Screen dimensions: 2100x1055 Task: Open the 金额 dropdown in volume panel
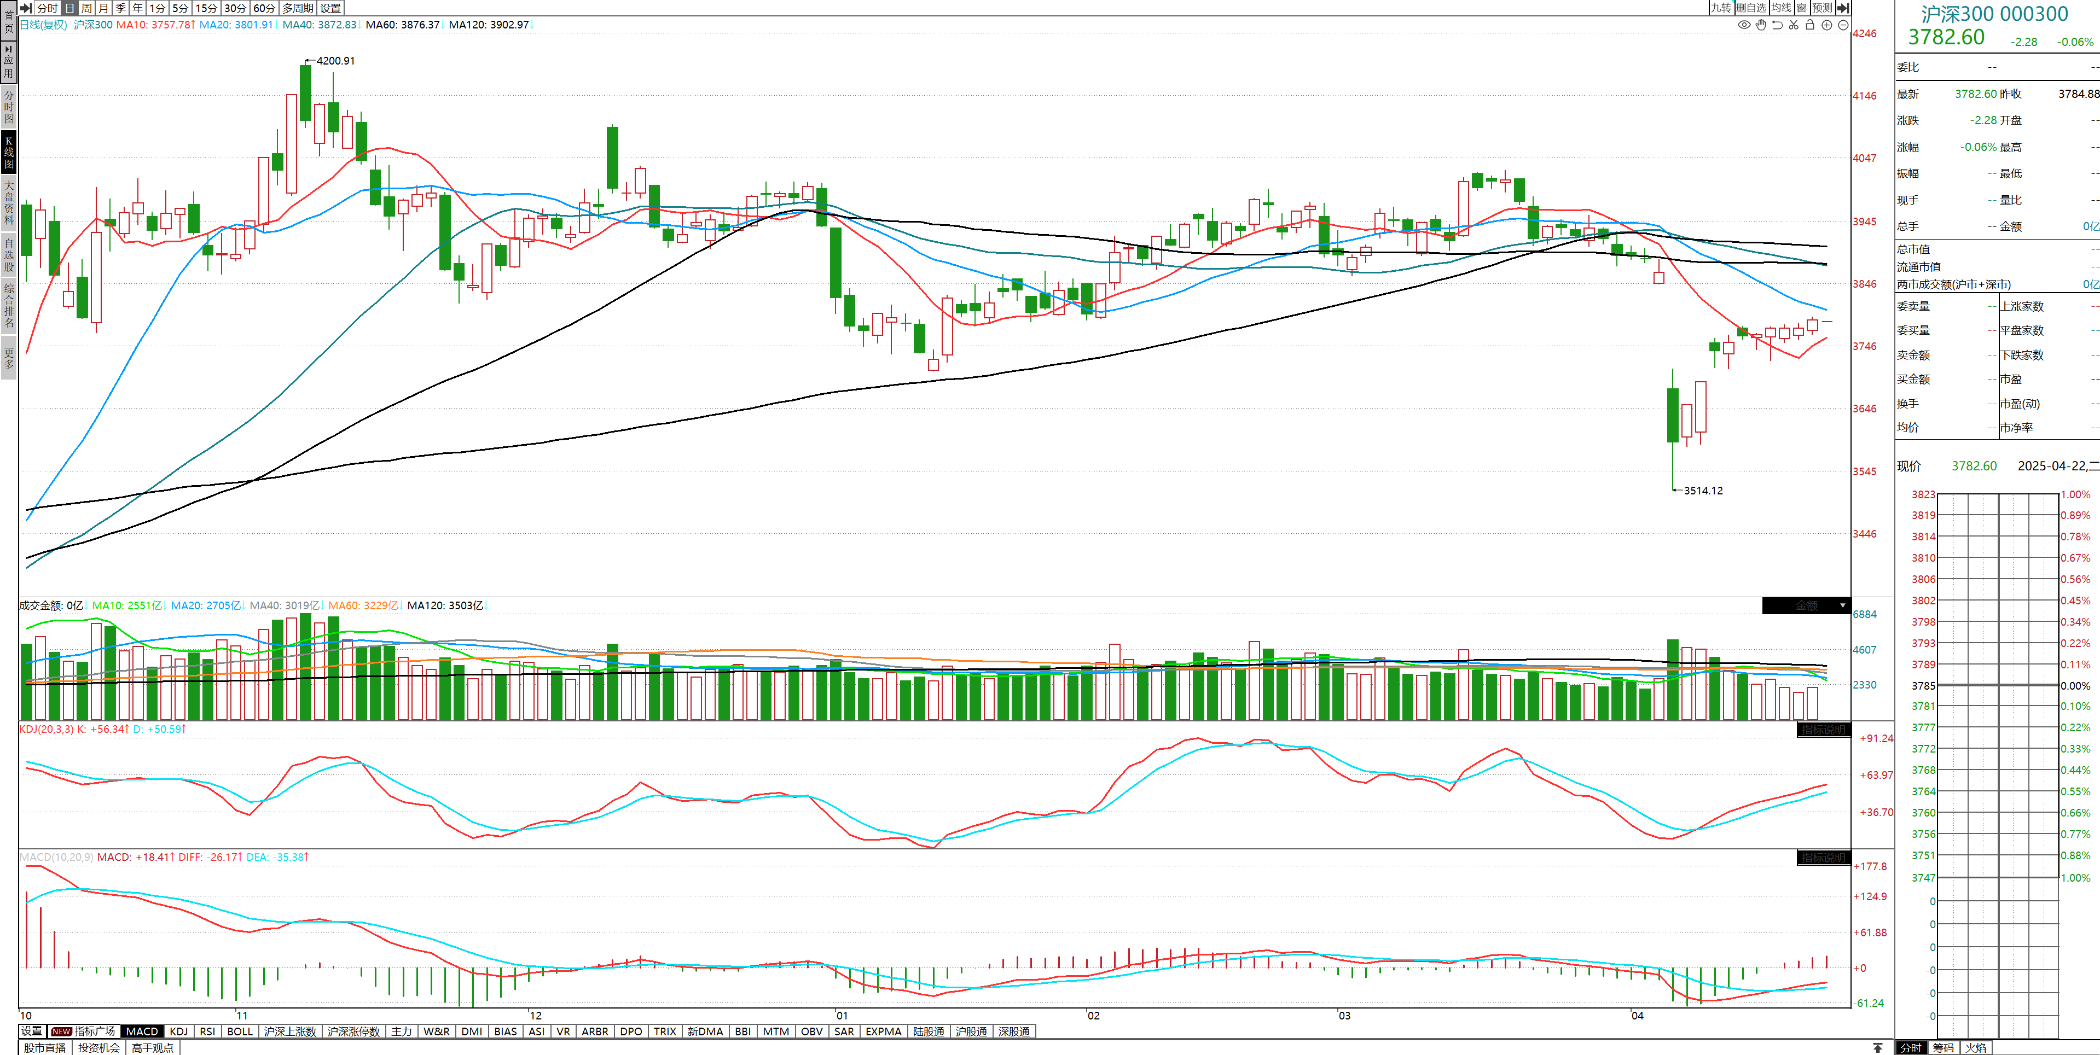pyautogui.click(x=1807, y=605)
